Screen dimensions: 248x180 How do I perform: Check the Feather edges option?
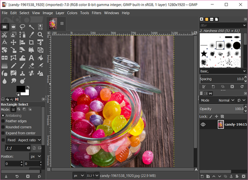coord(3,121)
